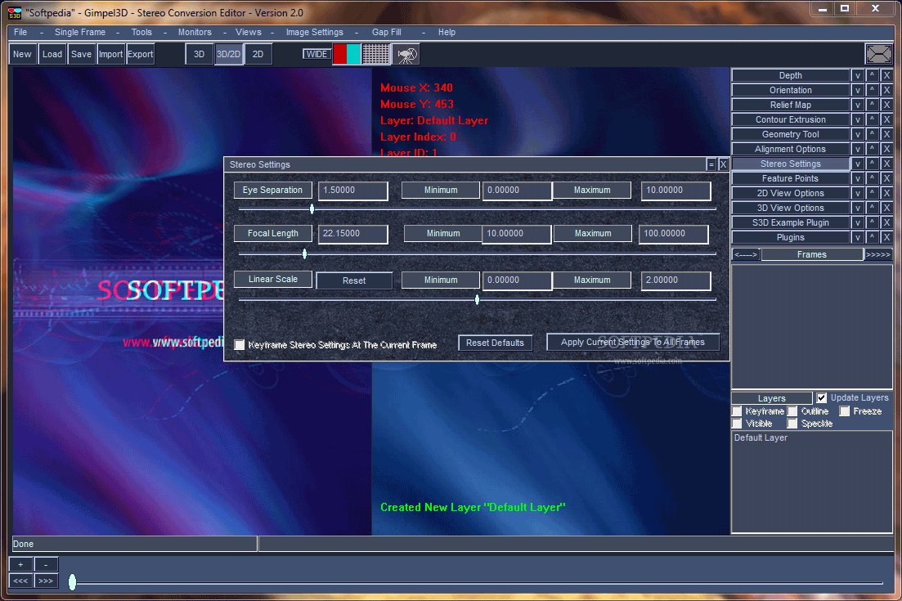Open the Geometry Tool panel
The height and width of the screenshot is (601, 902).
click(791, 134)
